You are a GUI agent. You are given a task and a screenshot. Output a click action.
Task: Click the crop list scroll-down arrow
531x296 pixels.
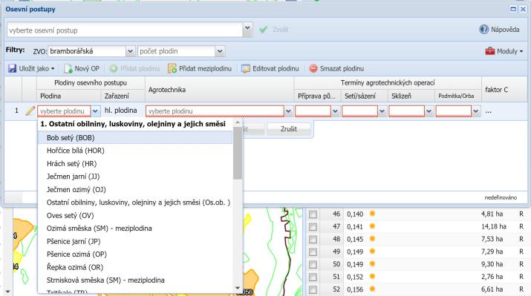click(238, 288)
